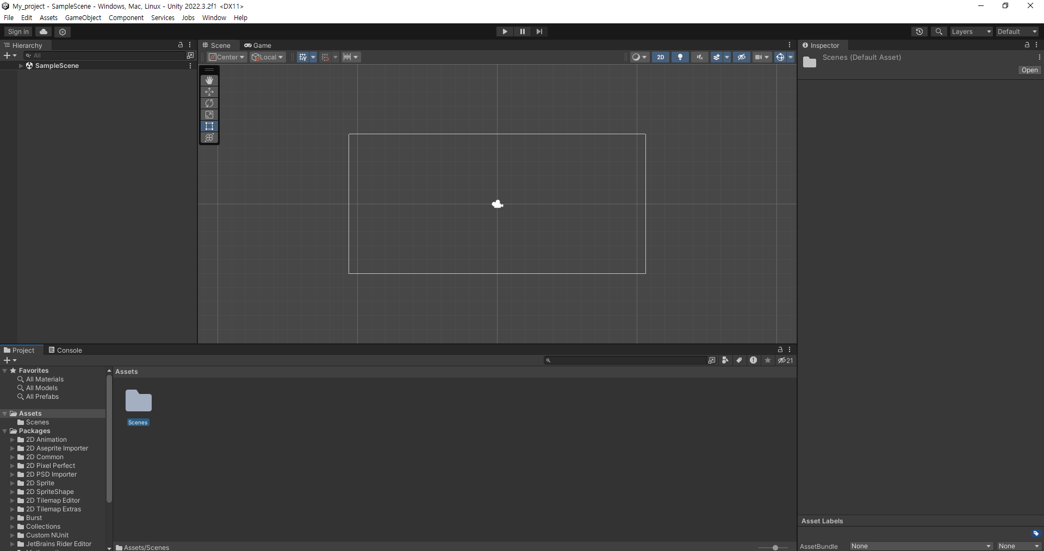The image size is (1044, 551).
Task: Open the Project panel more options menu
Action: tap(790, 350)
